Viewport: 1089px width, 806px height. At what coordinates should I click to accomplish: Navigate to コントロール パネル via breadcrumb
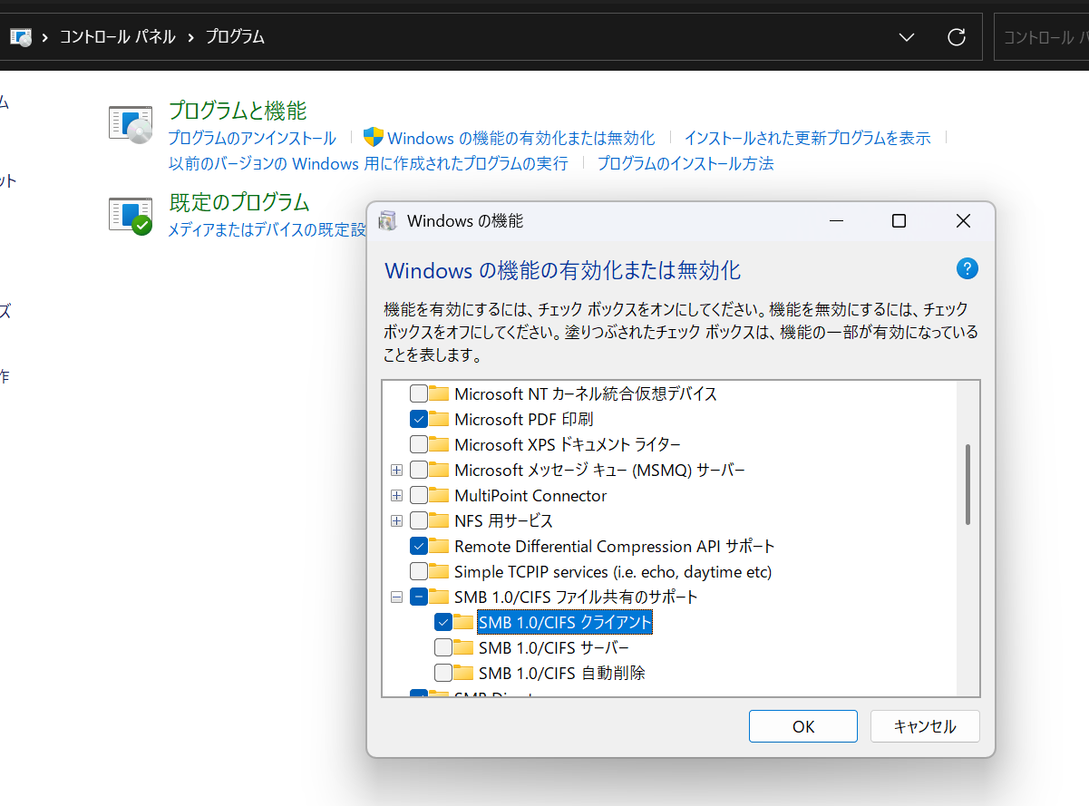click(x=117, y=36)
